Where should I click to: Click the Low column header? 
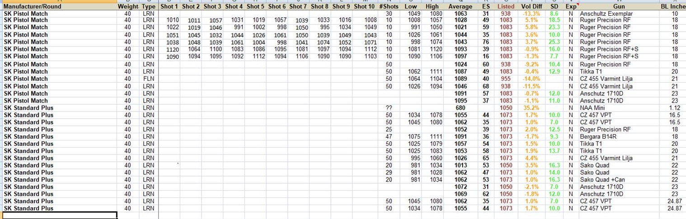[411, 7]
